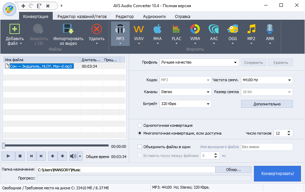305x192 pixels.
Task: Stop playback with the stop button
Action: (x=20, y=156)
